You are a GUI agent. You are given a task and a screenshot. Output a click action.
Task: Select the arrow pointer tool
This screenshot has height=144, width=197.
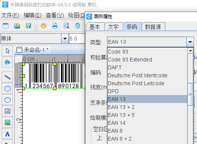(8, 51)
